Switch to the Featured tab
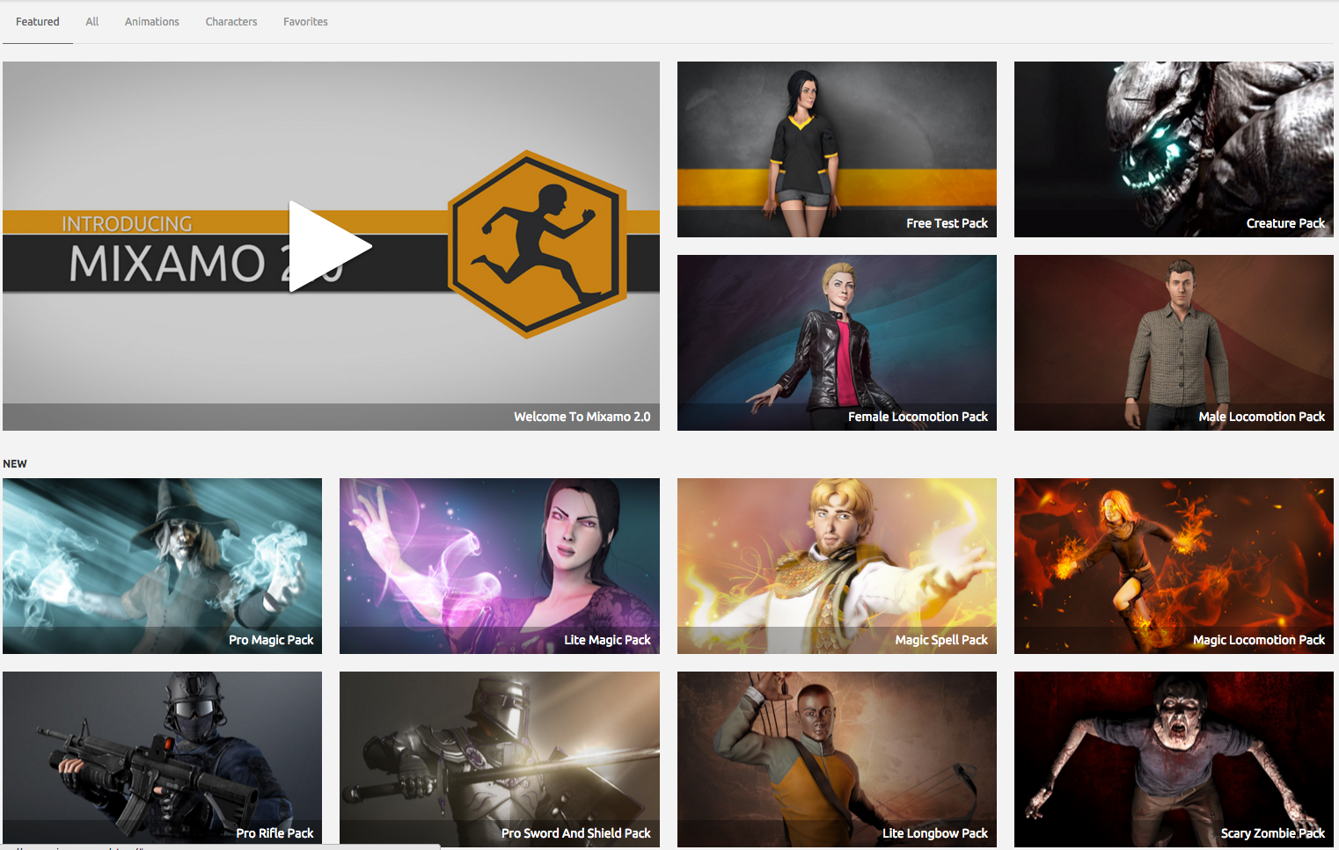The width and height of the screenshot is (1339, 850). point(38,22)
